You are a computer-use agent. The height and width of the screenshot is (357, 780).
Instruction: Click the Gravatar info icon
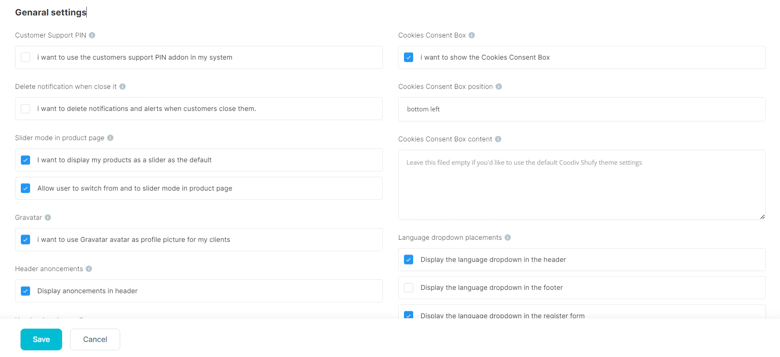[x=48, y=218]
